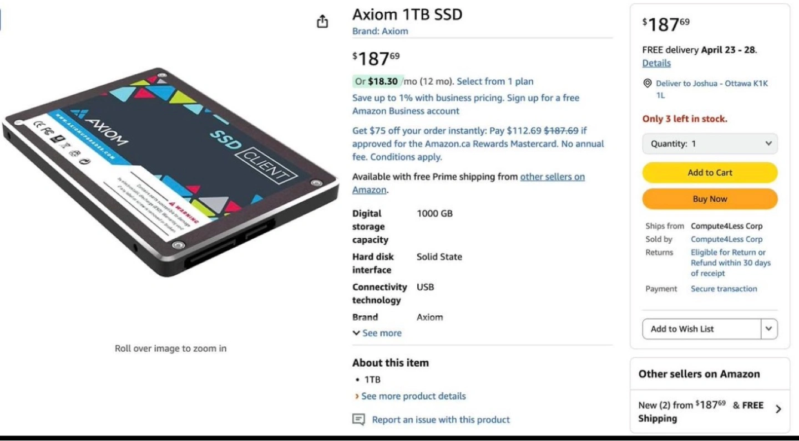Click the report issue speech bubble icon

[359, 419]
